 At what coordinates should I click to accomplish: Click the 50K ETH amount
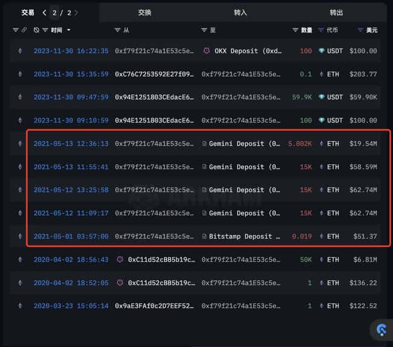(x=306, y=259)
